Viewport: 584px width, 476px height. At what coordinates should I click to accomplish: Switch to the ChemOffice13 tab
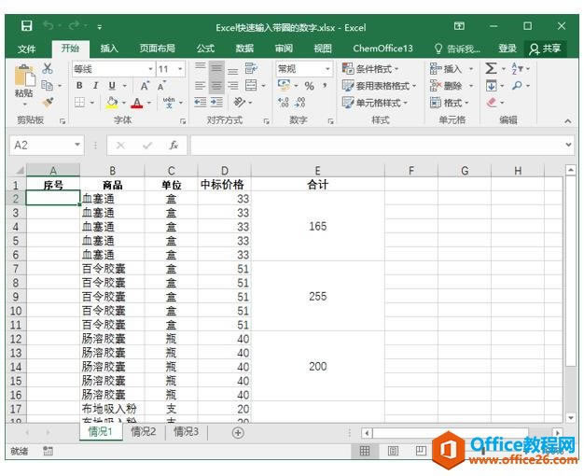tap(382, 49)
